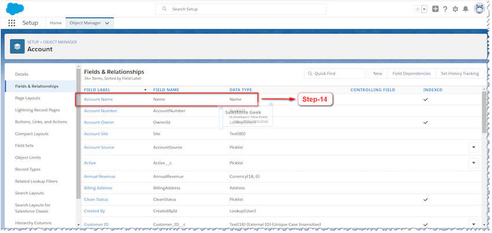The width and height of the screenshot is (492, 233).
Task: Open the Active field link
Action: tap(90, 163)
